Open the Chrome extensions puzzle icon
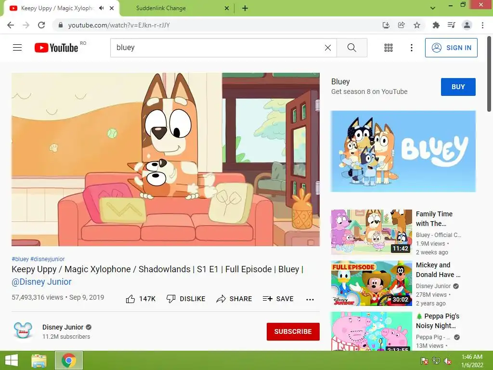 click(436, 25)
